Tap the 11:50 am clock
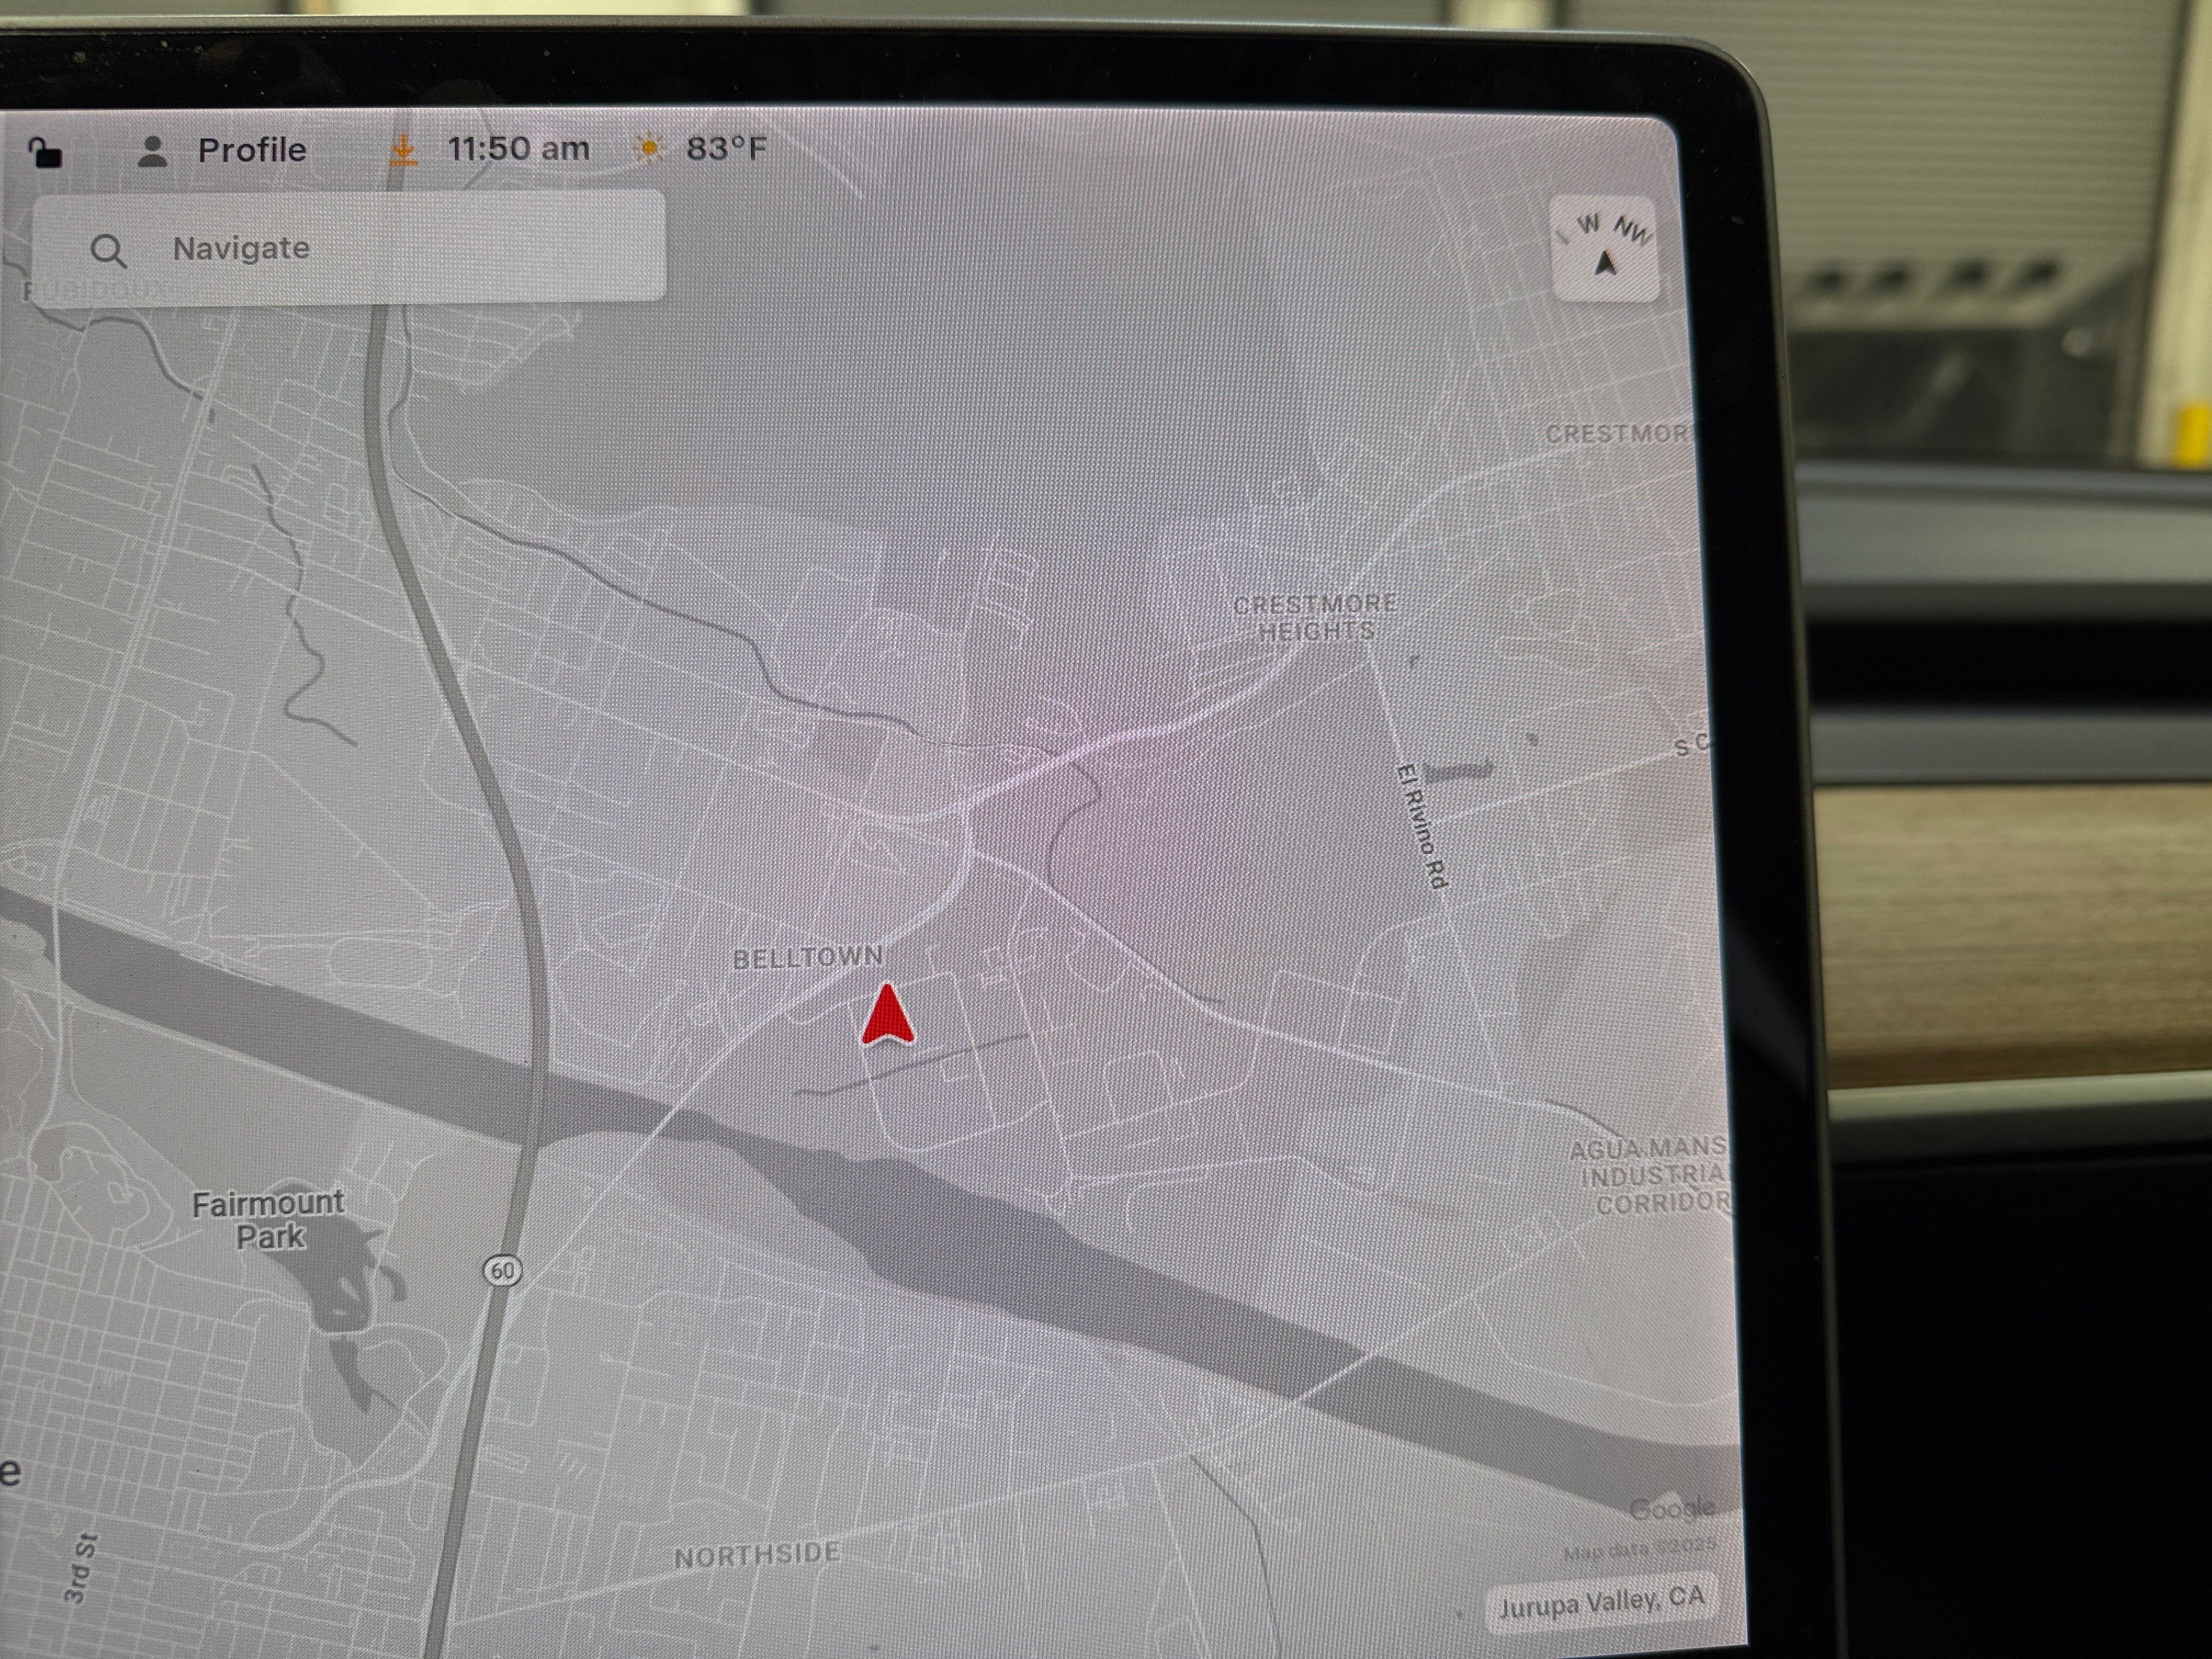The width and height of the screenshot is (2212, 1659). [518, 149]
